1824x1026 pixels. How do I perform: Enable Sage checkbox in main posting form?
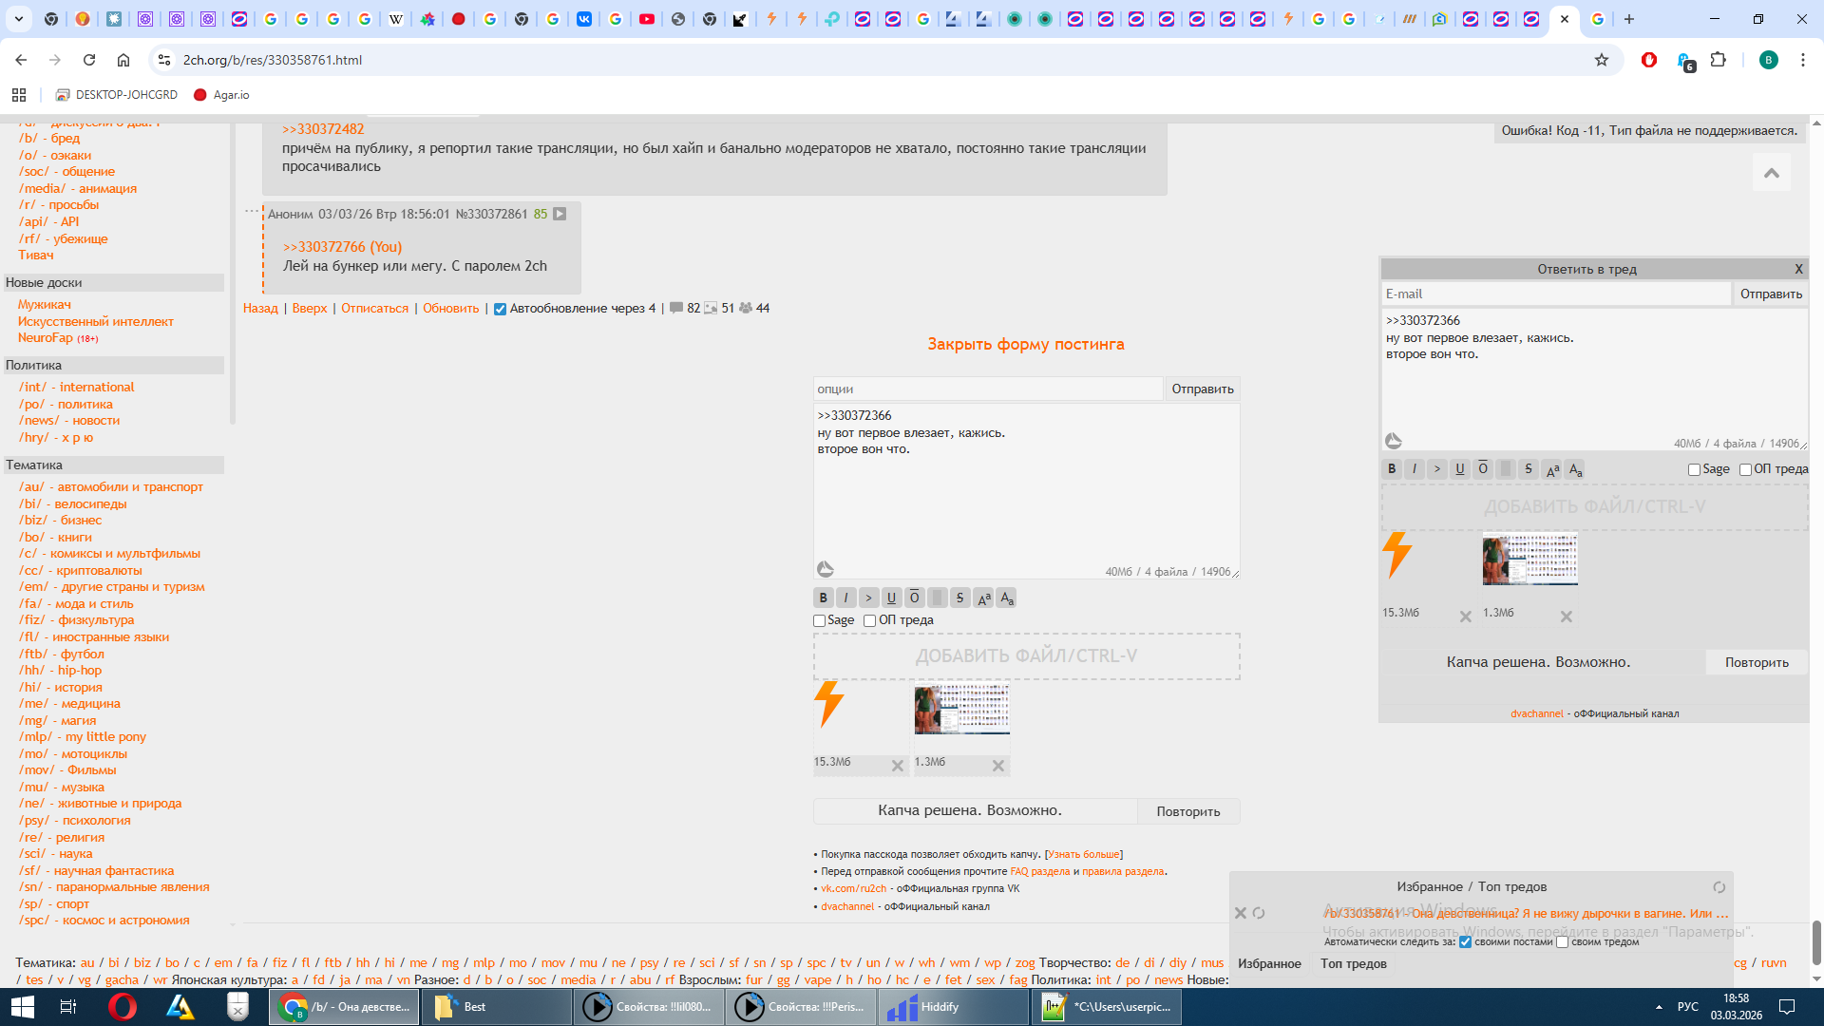pyautogui.click(x=820, y=620)
